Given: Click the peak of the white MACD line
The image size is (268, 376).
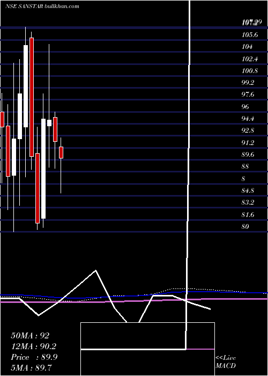Looking at the screenshot, I should pyautogui.click(x=96, y=271).
